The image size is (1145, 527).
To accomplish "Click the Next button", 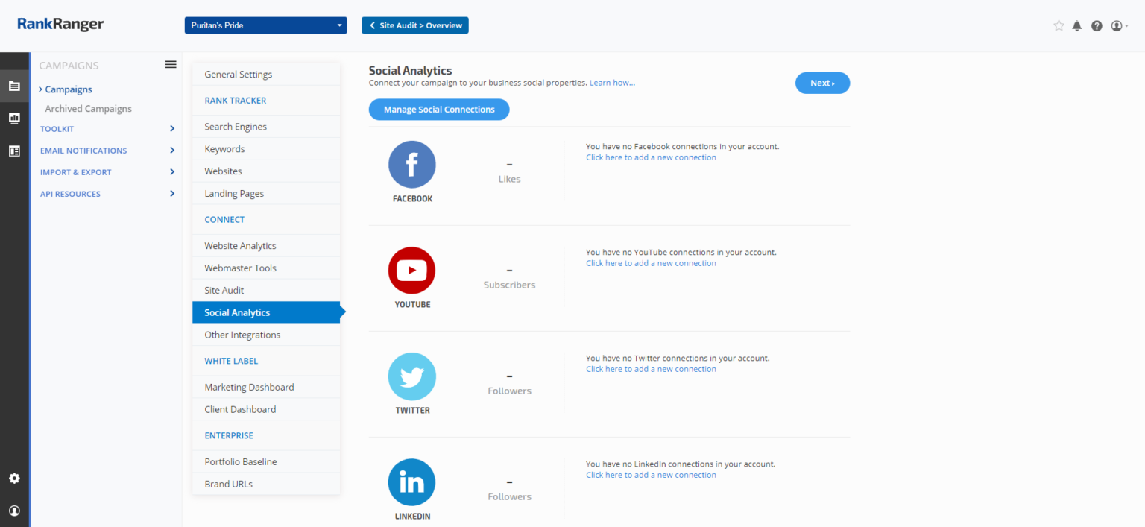I will coord(822,83).
